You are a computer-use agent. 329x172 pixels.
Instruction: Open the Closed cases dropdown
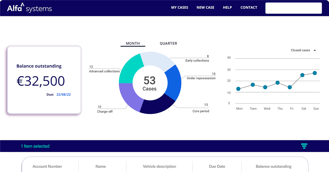[x=301, y=50]
